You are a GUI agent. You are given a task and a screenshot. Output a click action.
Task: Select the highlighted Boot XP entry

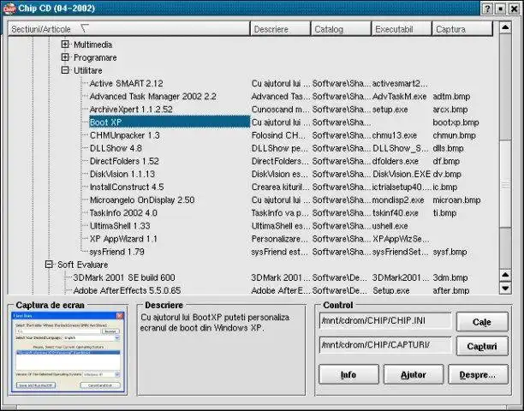170,122
